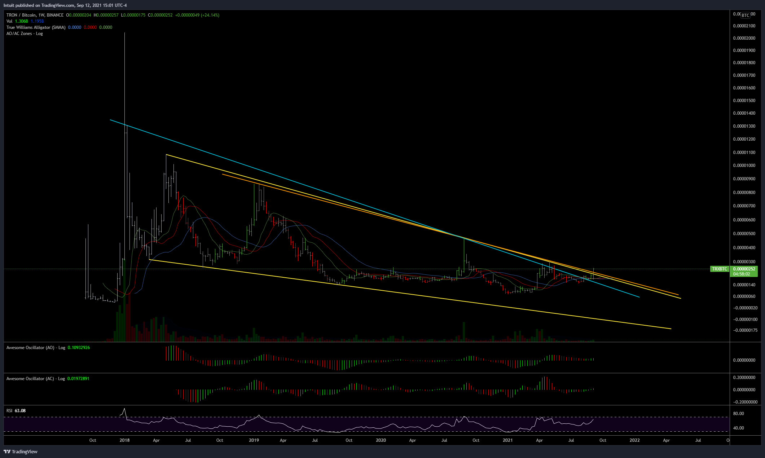Screen dimensions: 765x458
Task: Click the 2022 label on time axis
Action: tap(634, 440)
